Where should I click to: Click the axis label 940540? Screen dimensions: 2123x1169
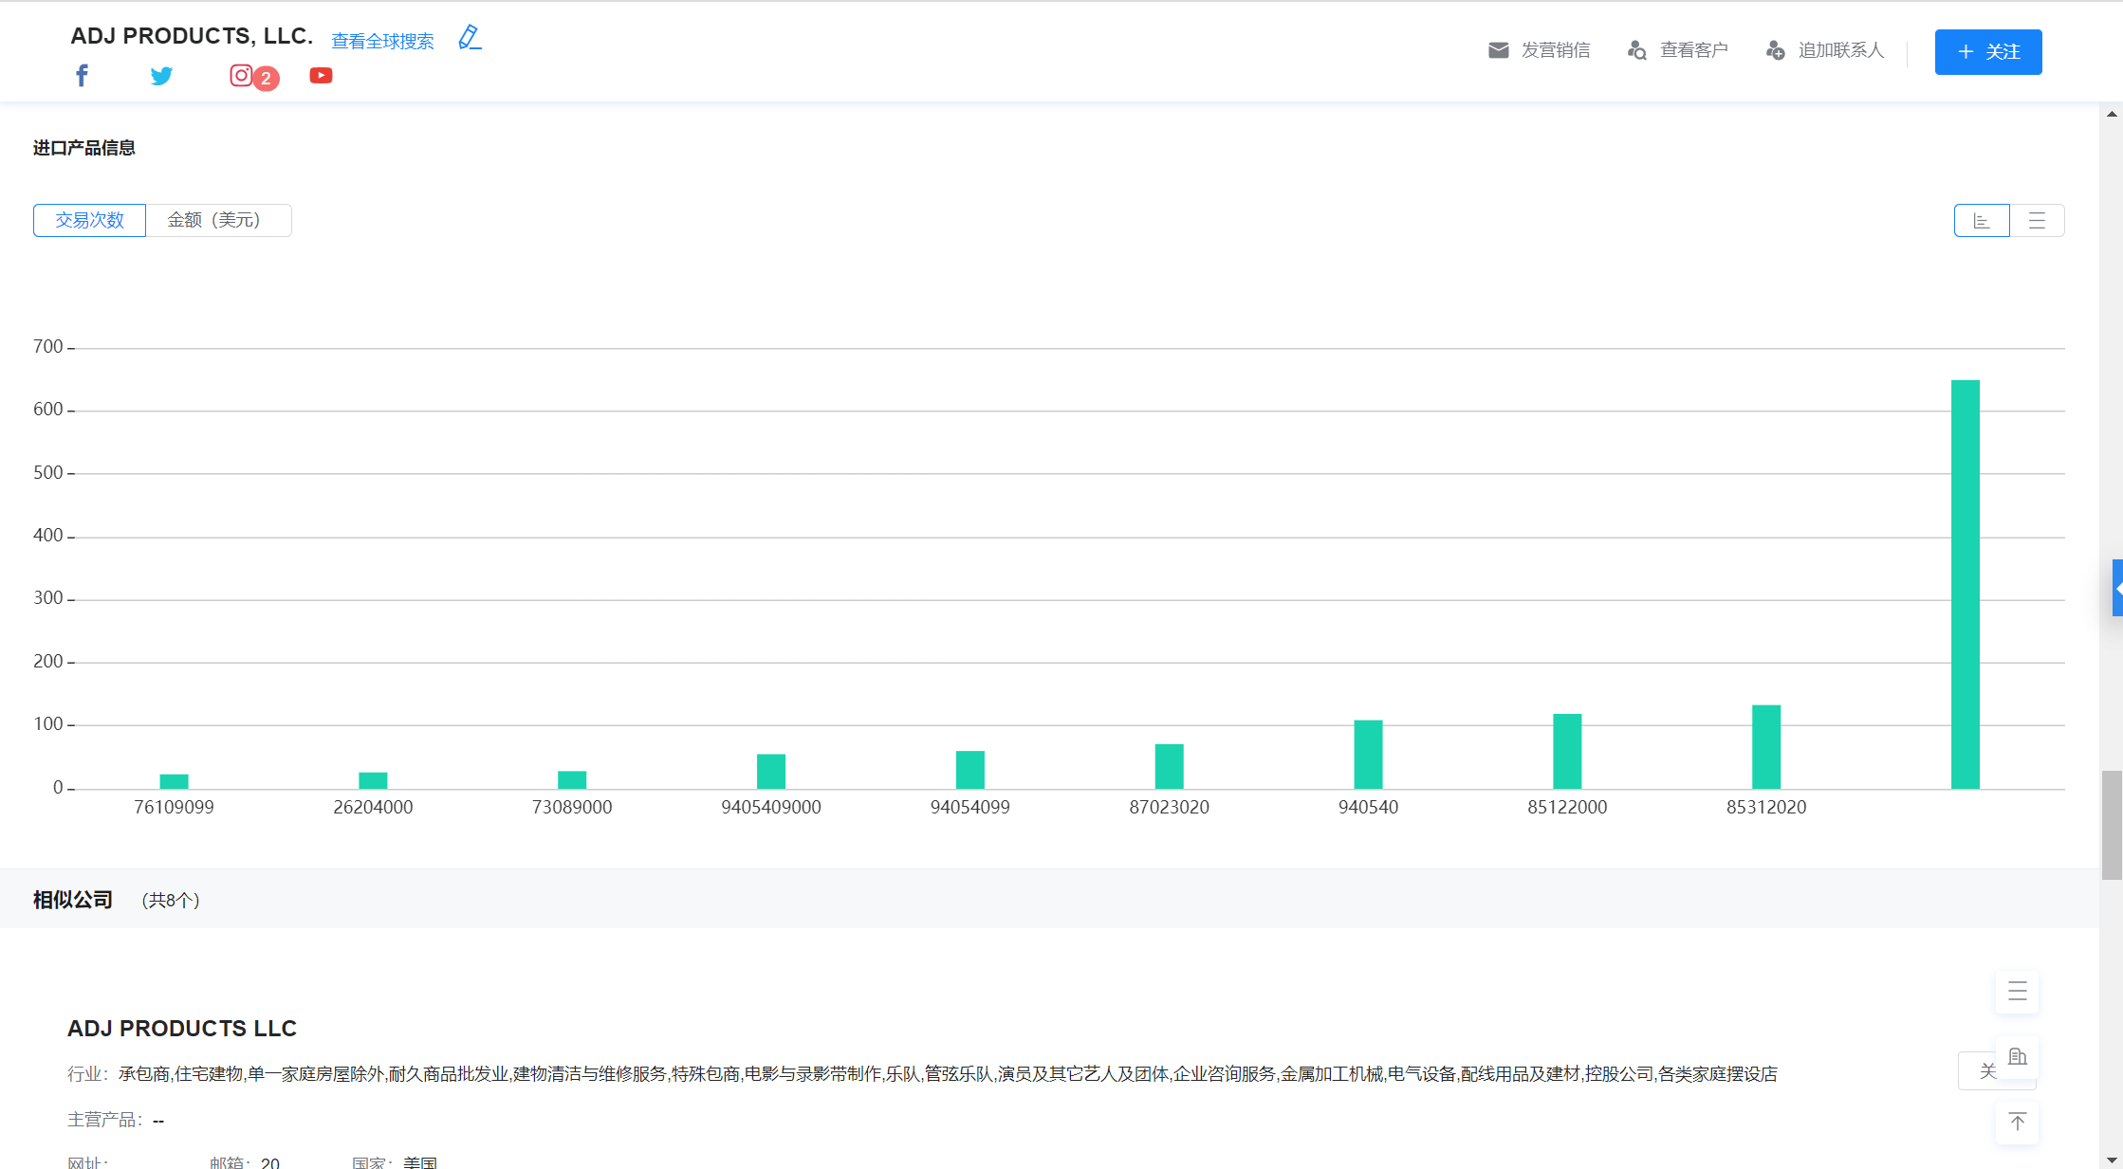click(x=1368, y=808)
